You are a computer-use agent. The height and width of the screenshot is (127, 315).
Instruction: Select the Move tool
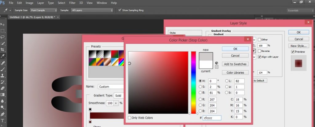2,24
